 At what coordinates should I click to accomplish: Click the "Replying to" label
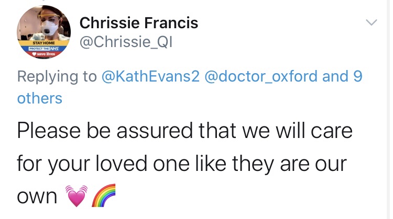pyautogui.click(x=57, y=76)
